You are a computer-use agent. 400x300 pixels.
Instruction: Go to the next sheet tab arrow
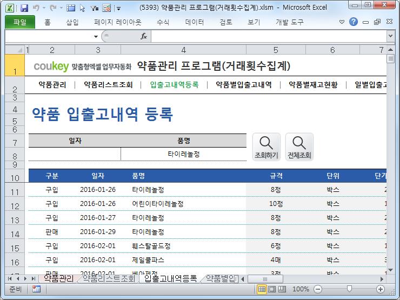[x=25, y=278]
